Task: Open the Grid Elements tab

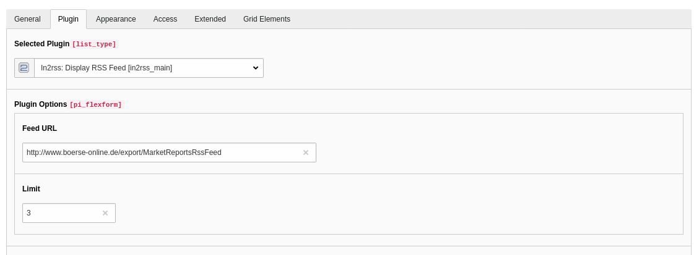Action: click(x=267, y=19)
